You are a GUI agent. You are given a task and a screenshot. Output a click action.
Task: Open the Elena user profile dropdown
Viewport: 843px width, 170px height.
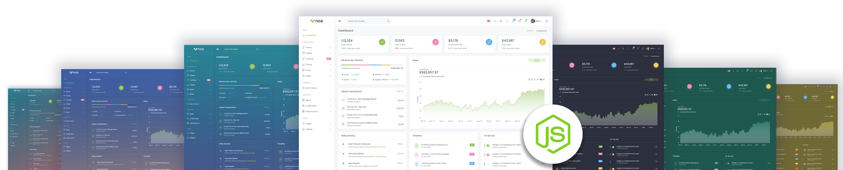point(536,21)
